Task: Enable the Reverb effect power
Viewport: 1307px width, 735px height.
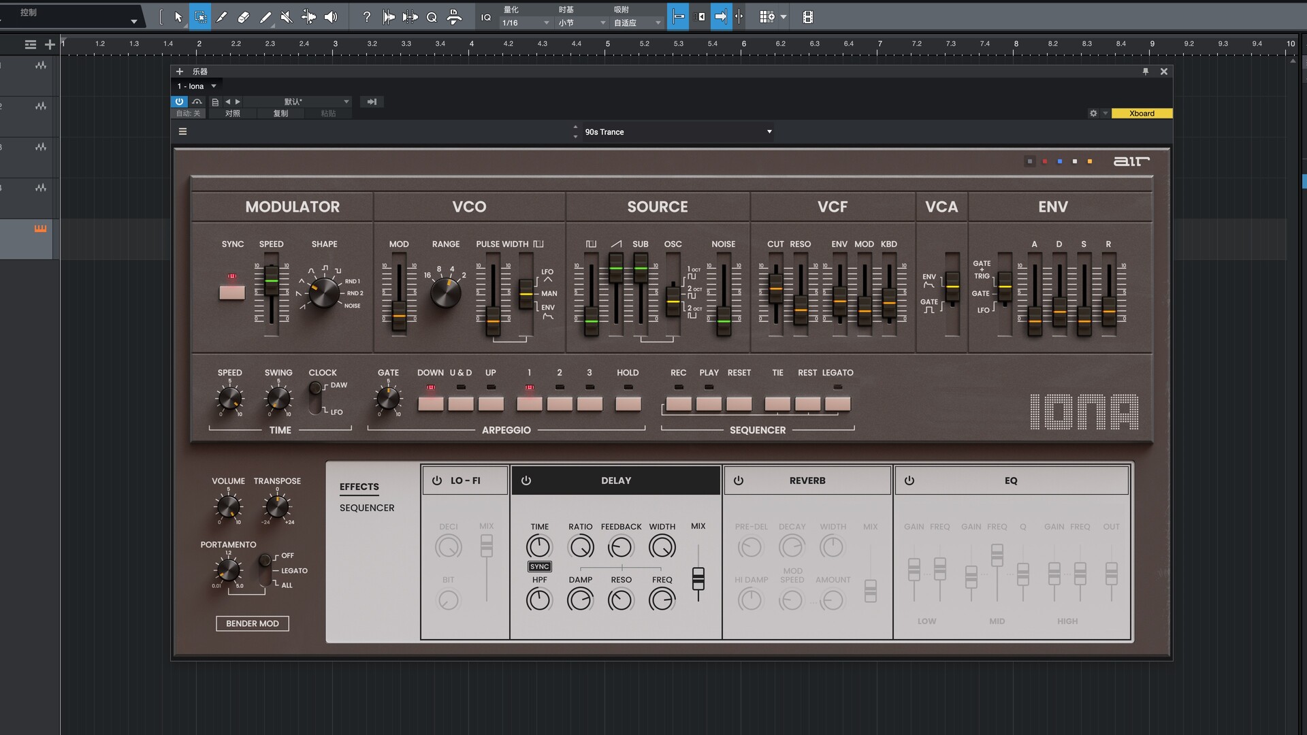Action: point(739,480)
